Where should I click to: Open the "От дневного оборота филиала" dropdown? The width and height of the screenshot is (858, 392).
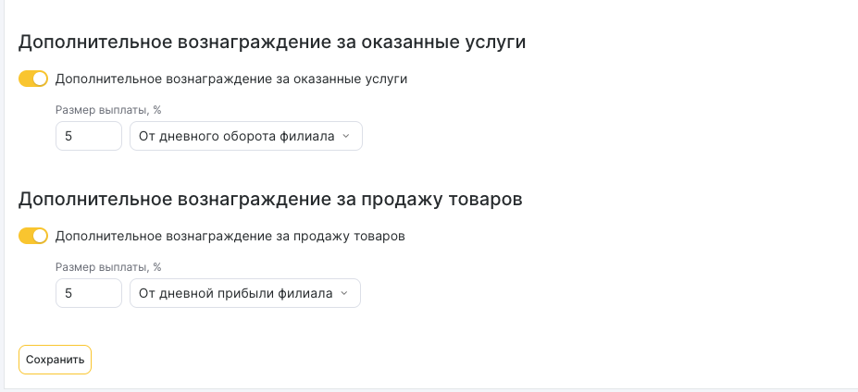245,137
